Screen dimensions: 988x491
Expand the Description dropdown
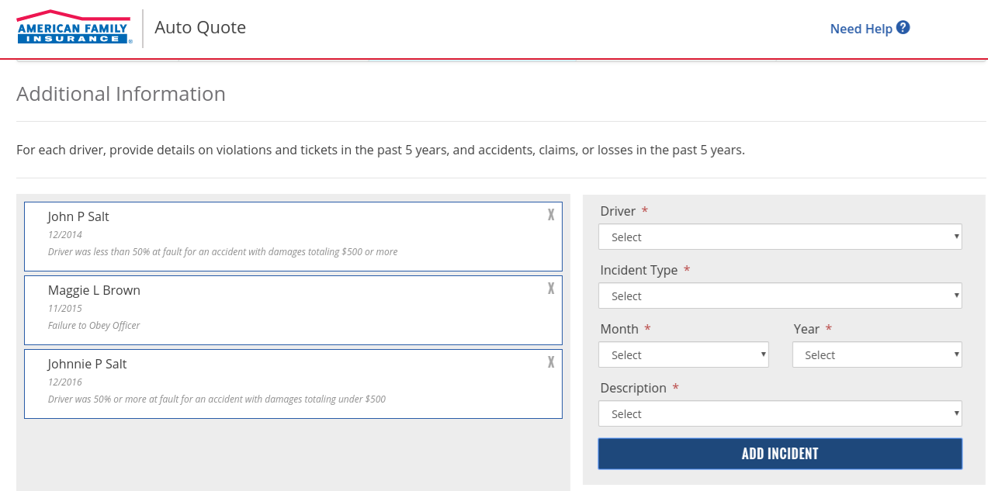[779, 414]
